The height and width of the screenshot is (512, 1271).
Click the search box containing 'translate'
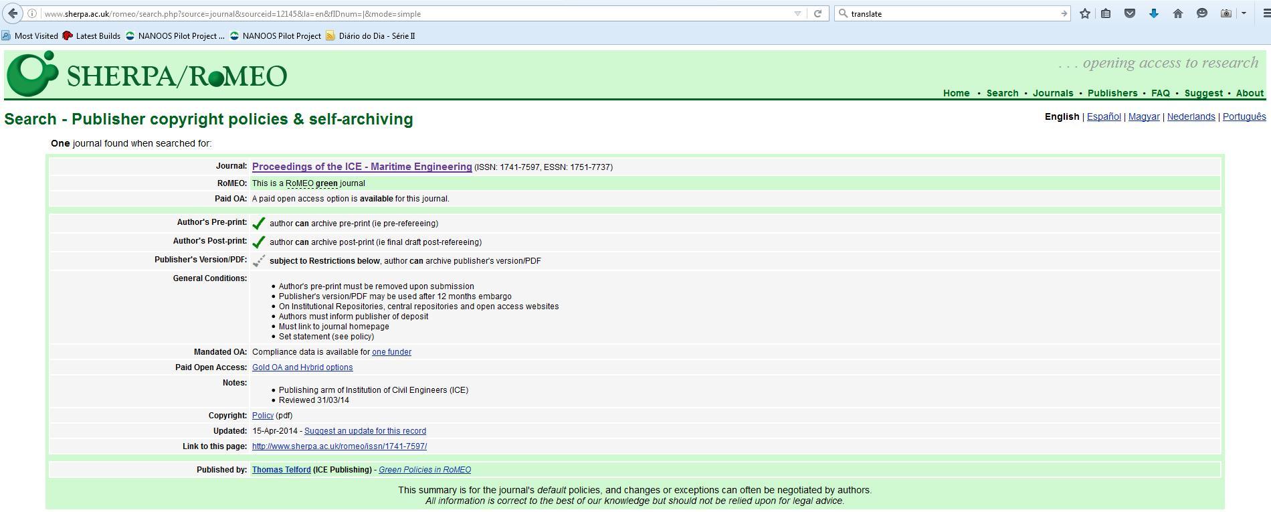950,13
